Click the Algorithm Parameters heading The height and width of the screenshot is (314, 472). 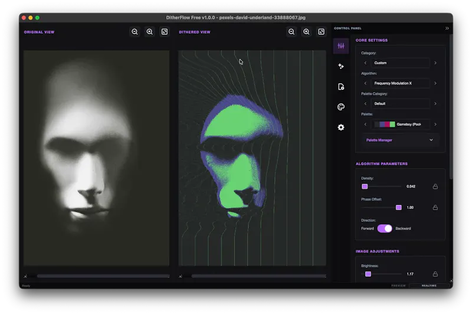click(x=382, y=163)
